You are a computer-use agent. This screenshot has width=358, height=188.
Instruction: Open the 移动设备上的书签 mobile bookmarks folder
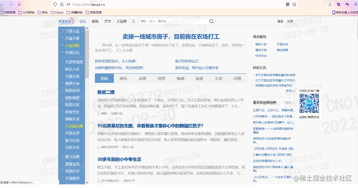coord(345,12)
